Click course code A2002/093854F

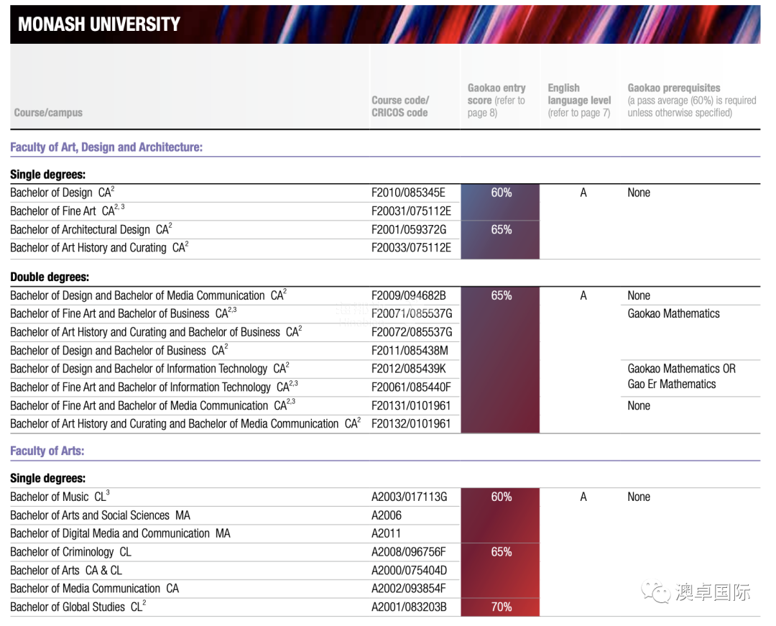[409, 589]
